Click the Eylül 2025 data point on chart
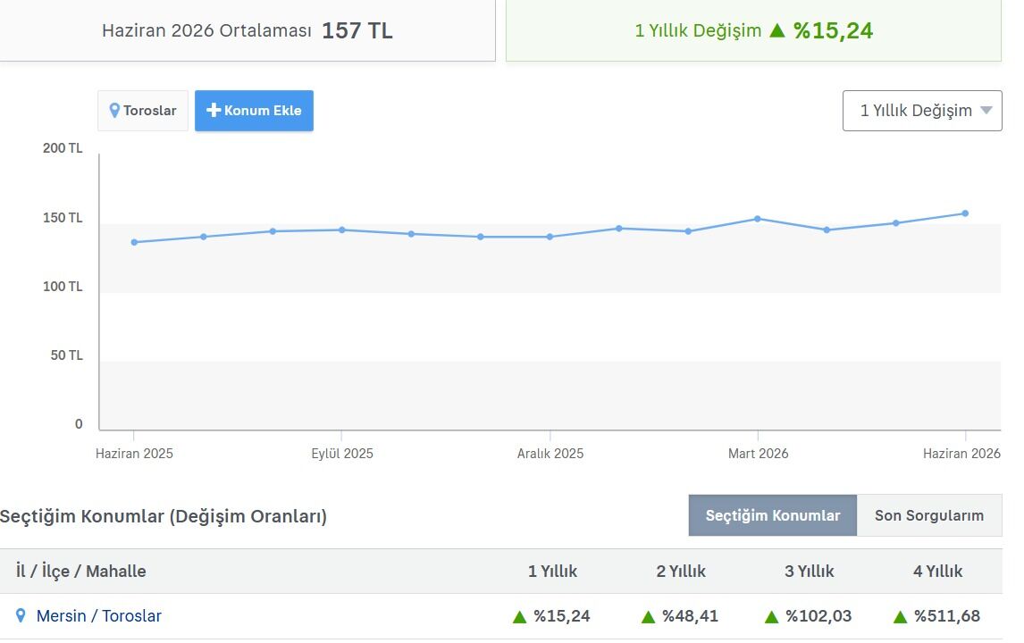1024x643 pixels. (341, 230)
